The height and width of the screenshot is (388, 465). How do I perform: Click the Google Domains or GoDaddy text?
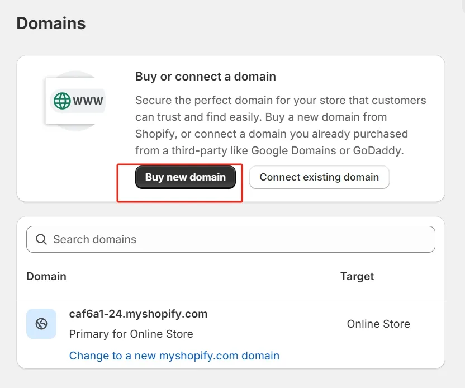328,150
